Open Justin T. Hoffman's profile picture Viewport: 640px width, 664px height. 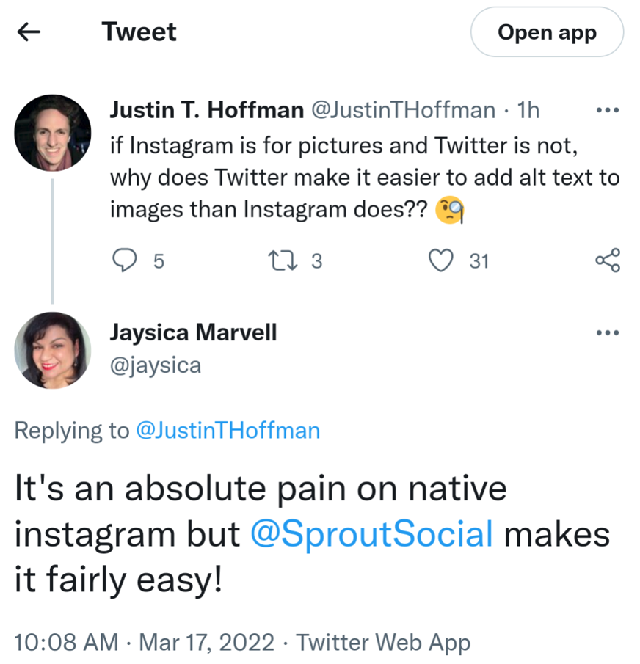tap(53, 133)
